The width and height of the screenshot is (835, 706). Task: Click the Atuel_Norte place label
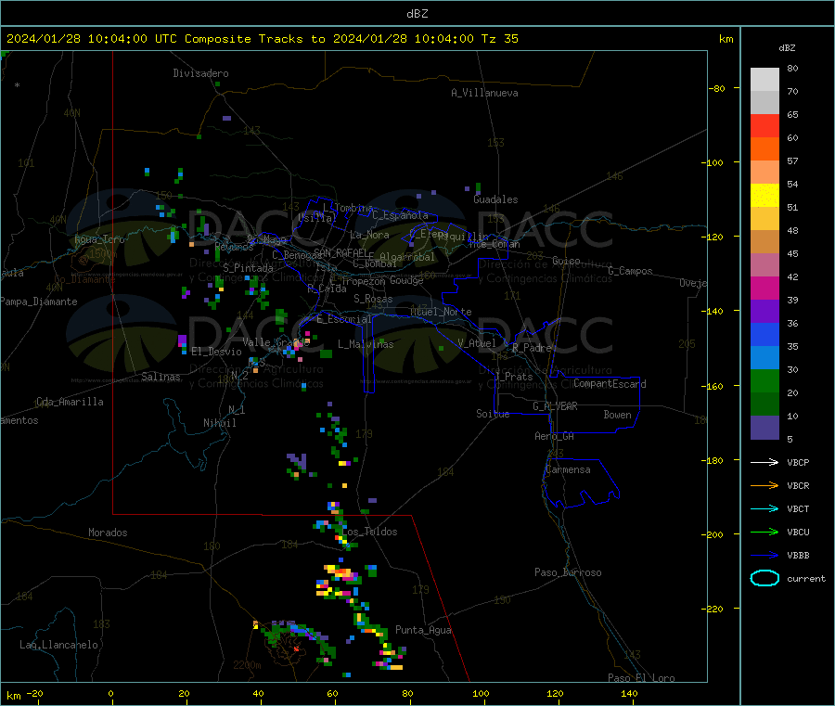tap(441, 312)
